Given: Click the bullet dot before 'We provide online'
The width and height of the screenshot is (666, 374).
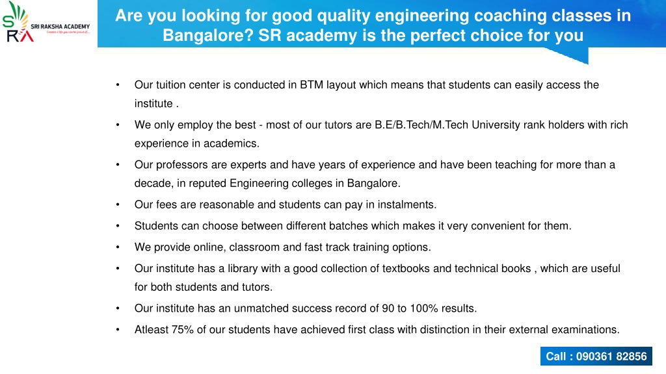Looking at the screenshot, I should click(118, 247).
